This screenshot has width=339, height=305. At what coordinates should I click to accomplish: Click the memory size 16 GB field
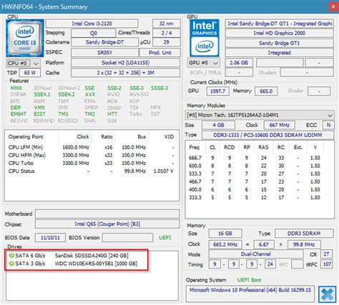[225, 234]
